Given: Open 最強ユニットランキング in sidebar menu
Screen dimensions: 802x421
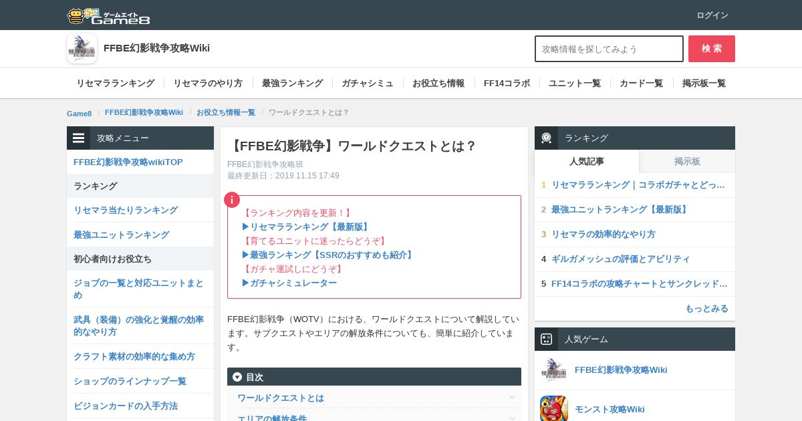Looking at the screenshot, I should pyautogui.click(x=122, y=235).
